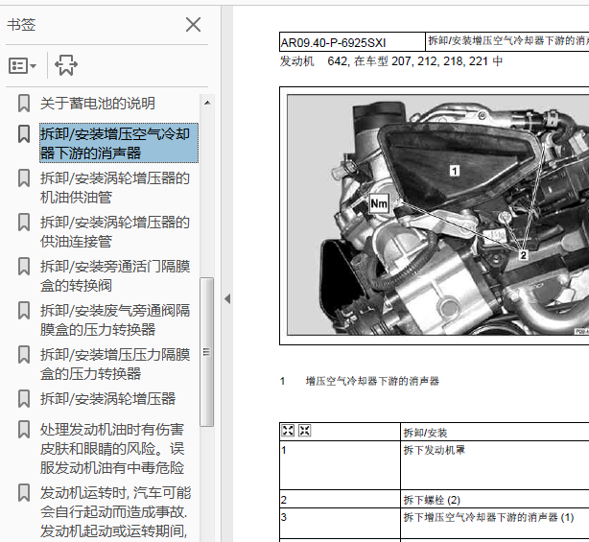Click step text 拆下螺栓 (2)
The width and height of the screenshot is (589, 542).
[432, 500]
